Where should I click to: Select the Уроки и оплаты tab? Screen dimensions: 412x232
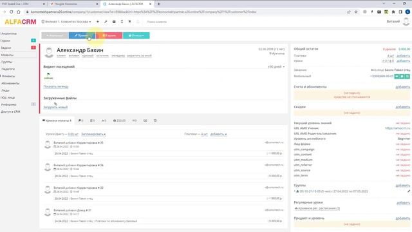click(x=57, y=121)
